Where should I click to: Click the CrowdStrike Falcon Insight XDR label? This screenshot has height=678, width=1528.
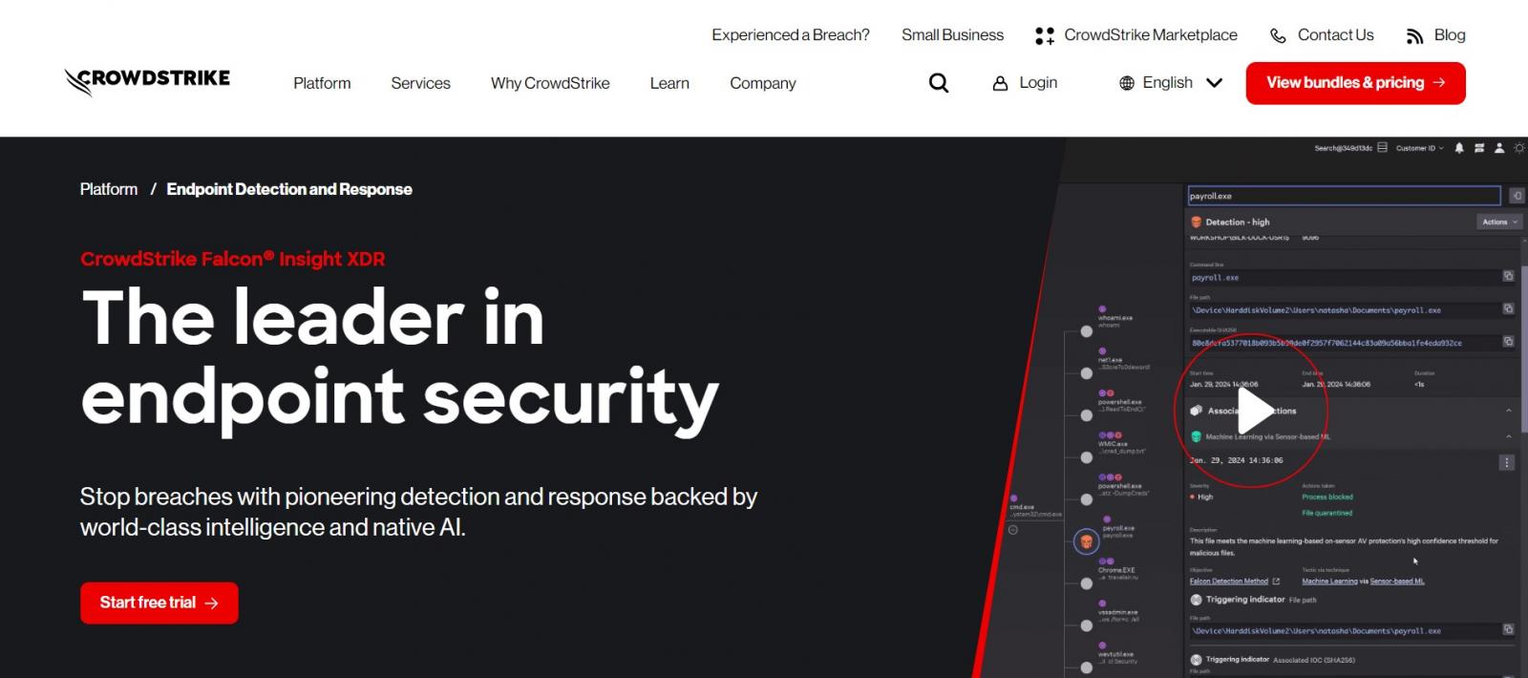233,259
